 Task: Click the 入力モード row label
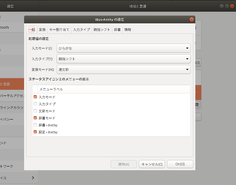coord(47,97)
